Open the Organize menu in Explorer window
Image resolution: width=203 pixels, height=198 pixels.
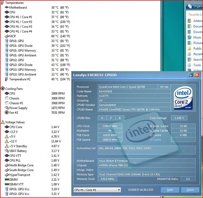(195, 6)
